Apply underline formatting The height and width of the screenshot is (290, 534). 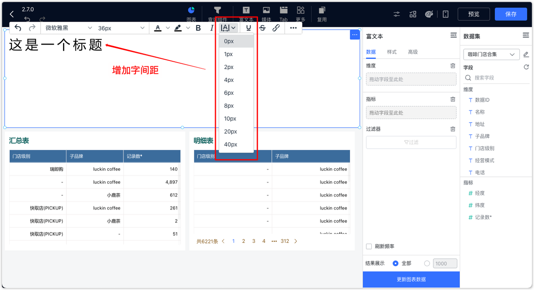click(x=248, y=28)
